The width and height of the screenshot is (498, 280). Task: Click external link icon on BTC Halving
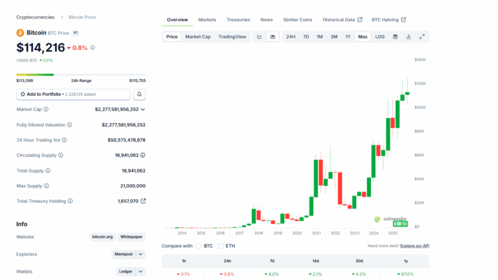tap(403, 20)
